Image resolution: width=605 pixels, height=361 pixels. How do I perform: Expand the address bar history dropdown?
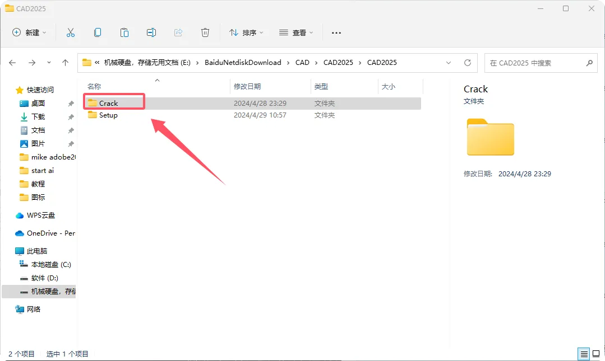449,63
